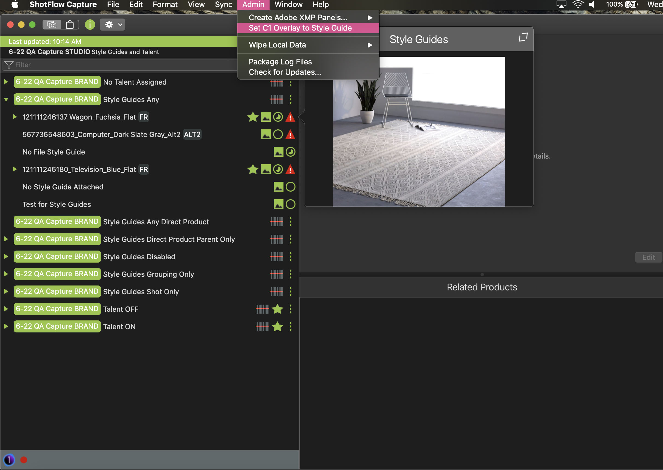Toggle the red record indicator in status bar
This screenshot has height=470, width=663.
point(24,460)
